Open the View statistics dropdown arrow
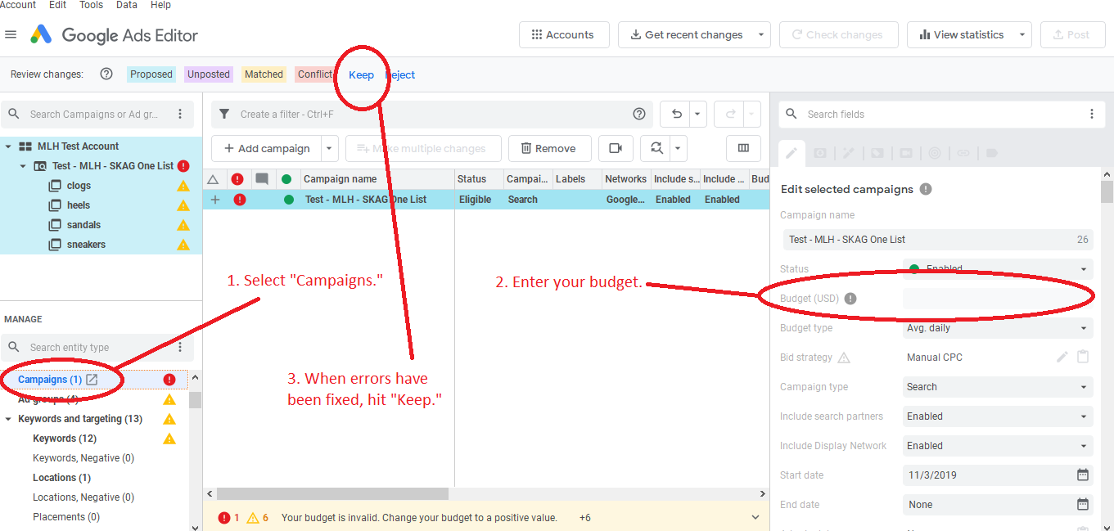The width and height of the screenshot is (1114, 531). coord(1022,34)
